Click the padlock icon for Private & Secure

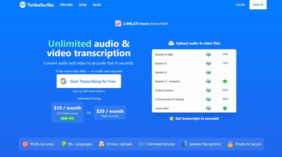tap(230, 144)
